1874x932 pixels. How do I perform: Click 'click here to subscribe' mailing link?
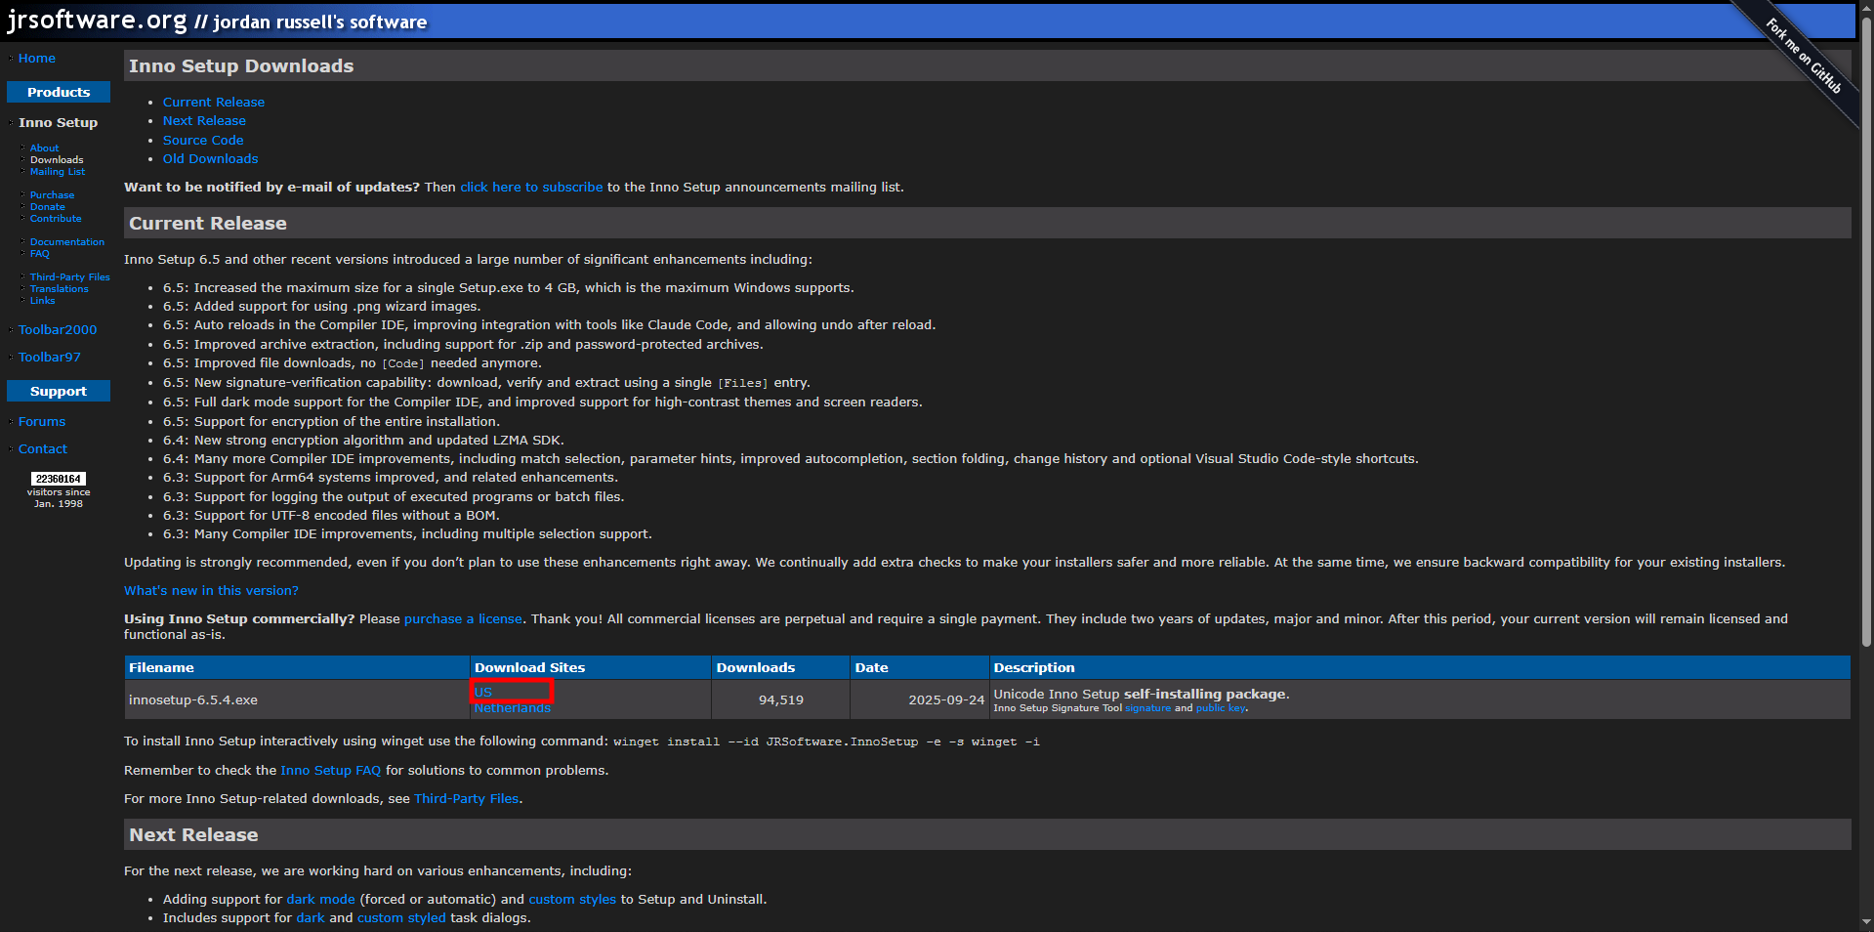coord(531,188)
